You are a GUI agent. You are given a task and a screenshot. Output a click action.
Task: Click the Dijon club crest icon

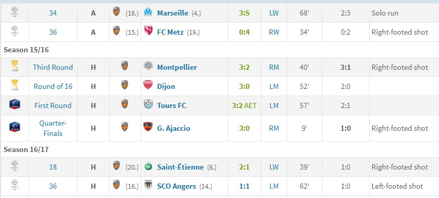coord(148,85)
